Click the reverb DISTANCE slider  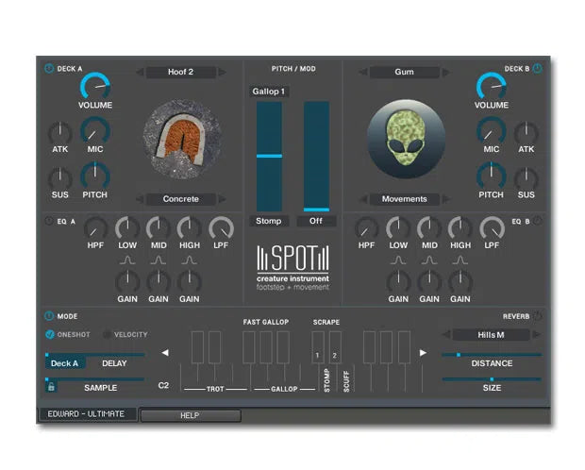pos(492,356)
